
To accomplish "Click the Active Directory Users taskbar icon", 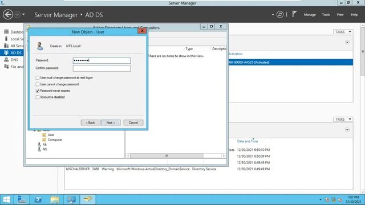I will pos(88,200).
